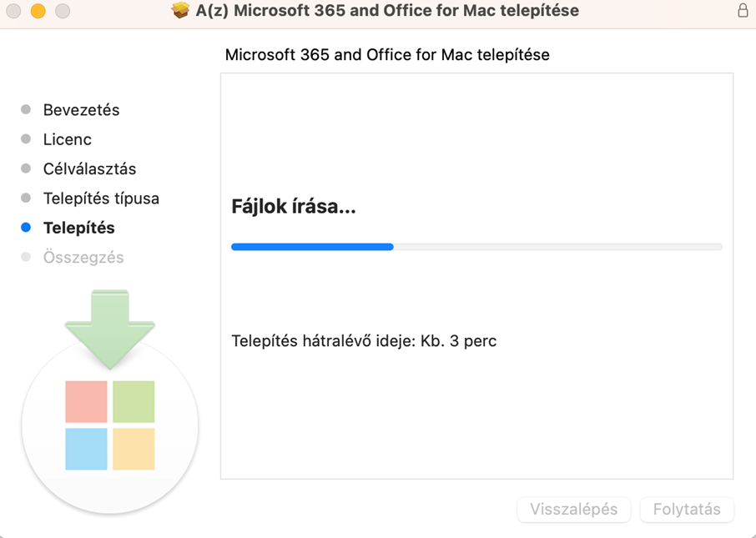Select the Bevezetés step

point(82,110)
